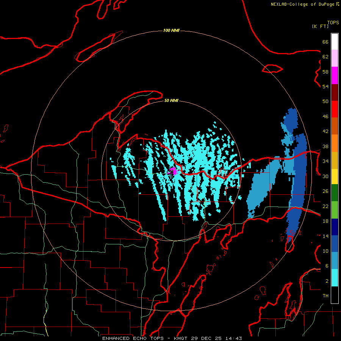Screen dimensions: 341x341
Task: Click the 66 legend value
Action: point(325,42)
